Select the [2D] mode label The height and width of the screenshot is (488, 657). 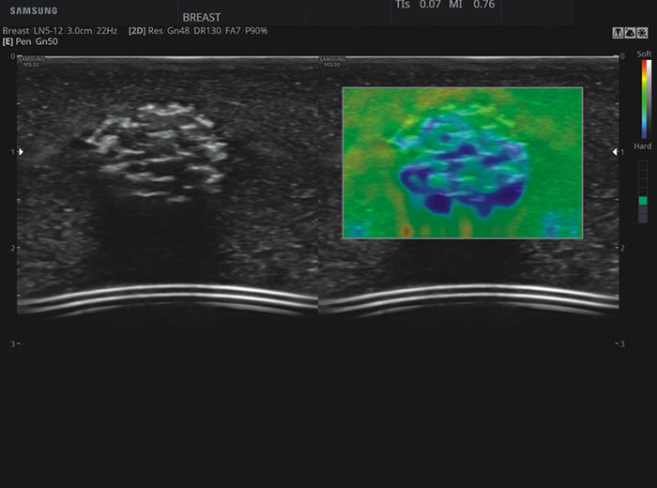click(x=137, y=31)
